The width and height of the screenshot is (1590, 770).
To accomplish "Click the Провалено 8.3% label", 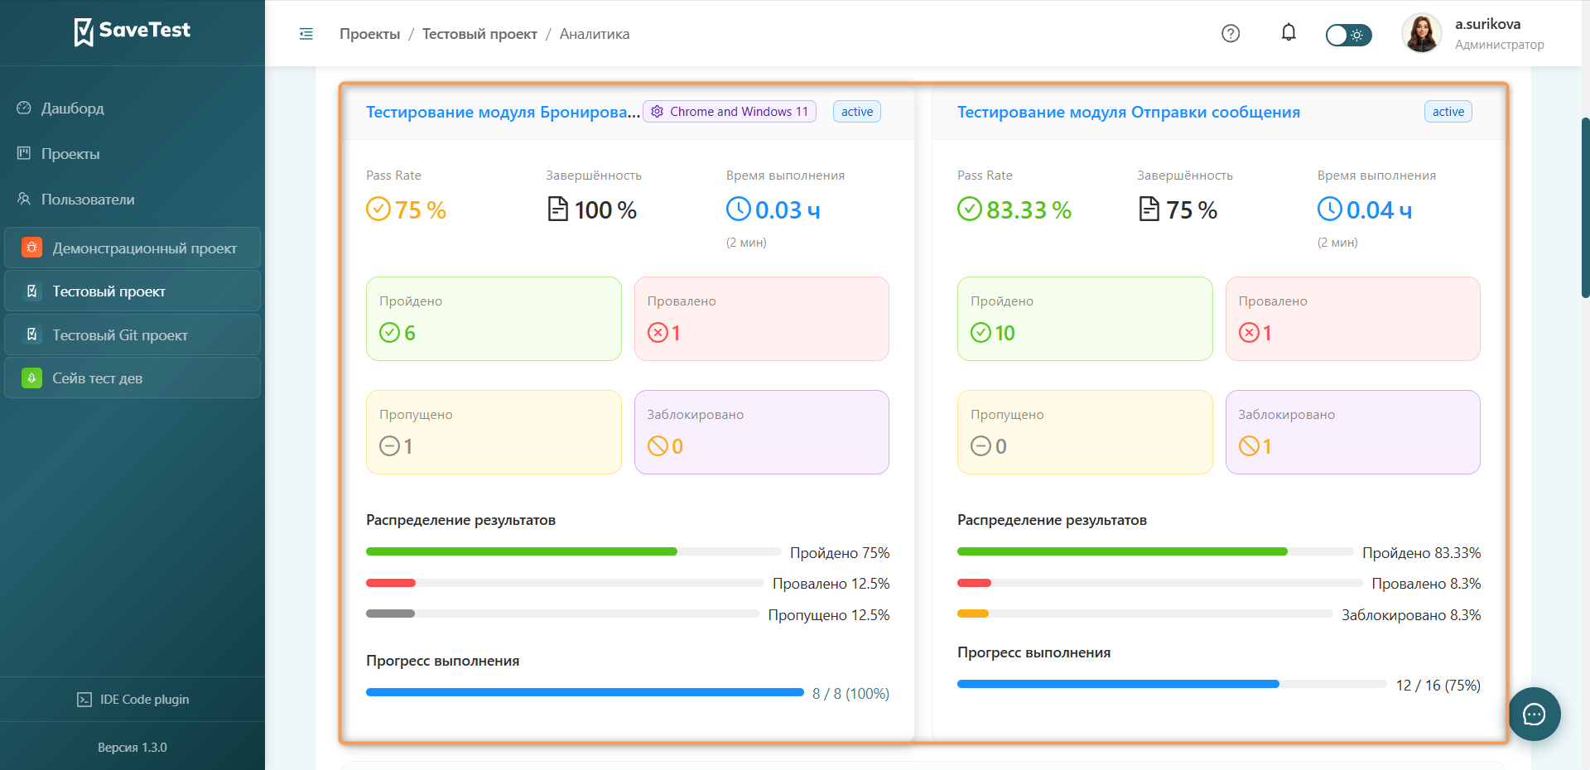I will [x=1426, y=584].
